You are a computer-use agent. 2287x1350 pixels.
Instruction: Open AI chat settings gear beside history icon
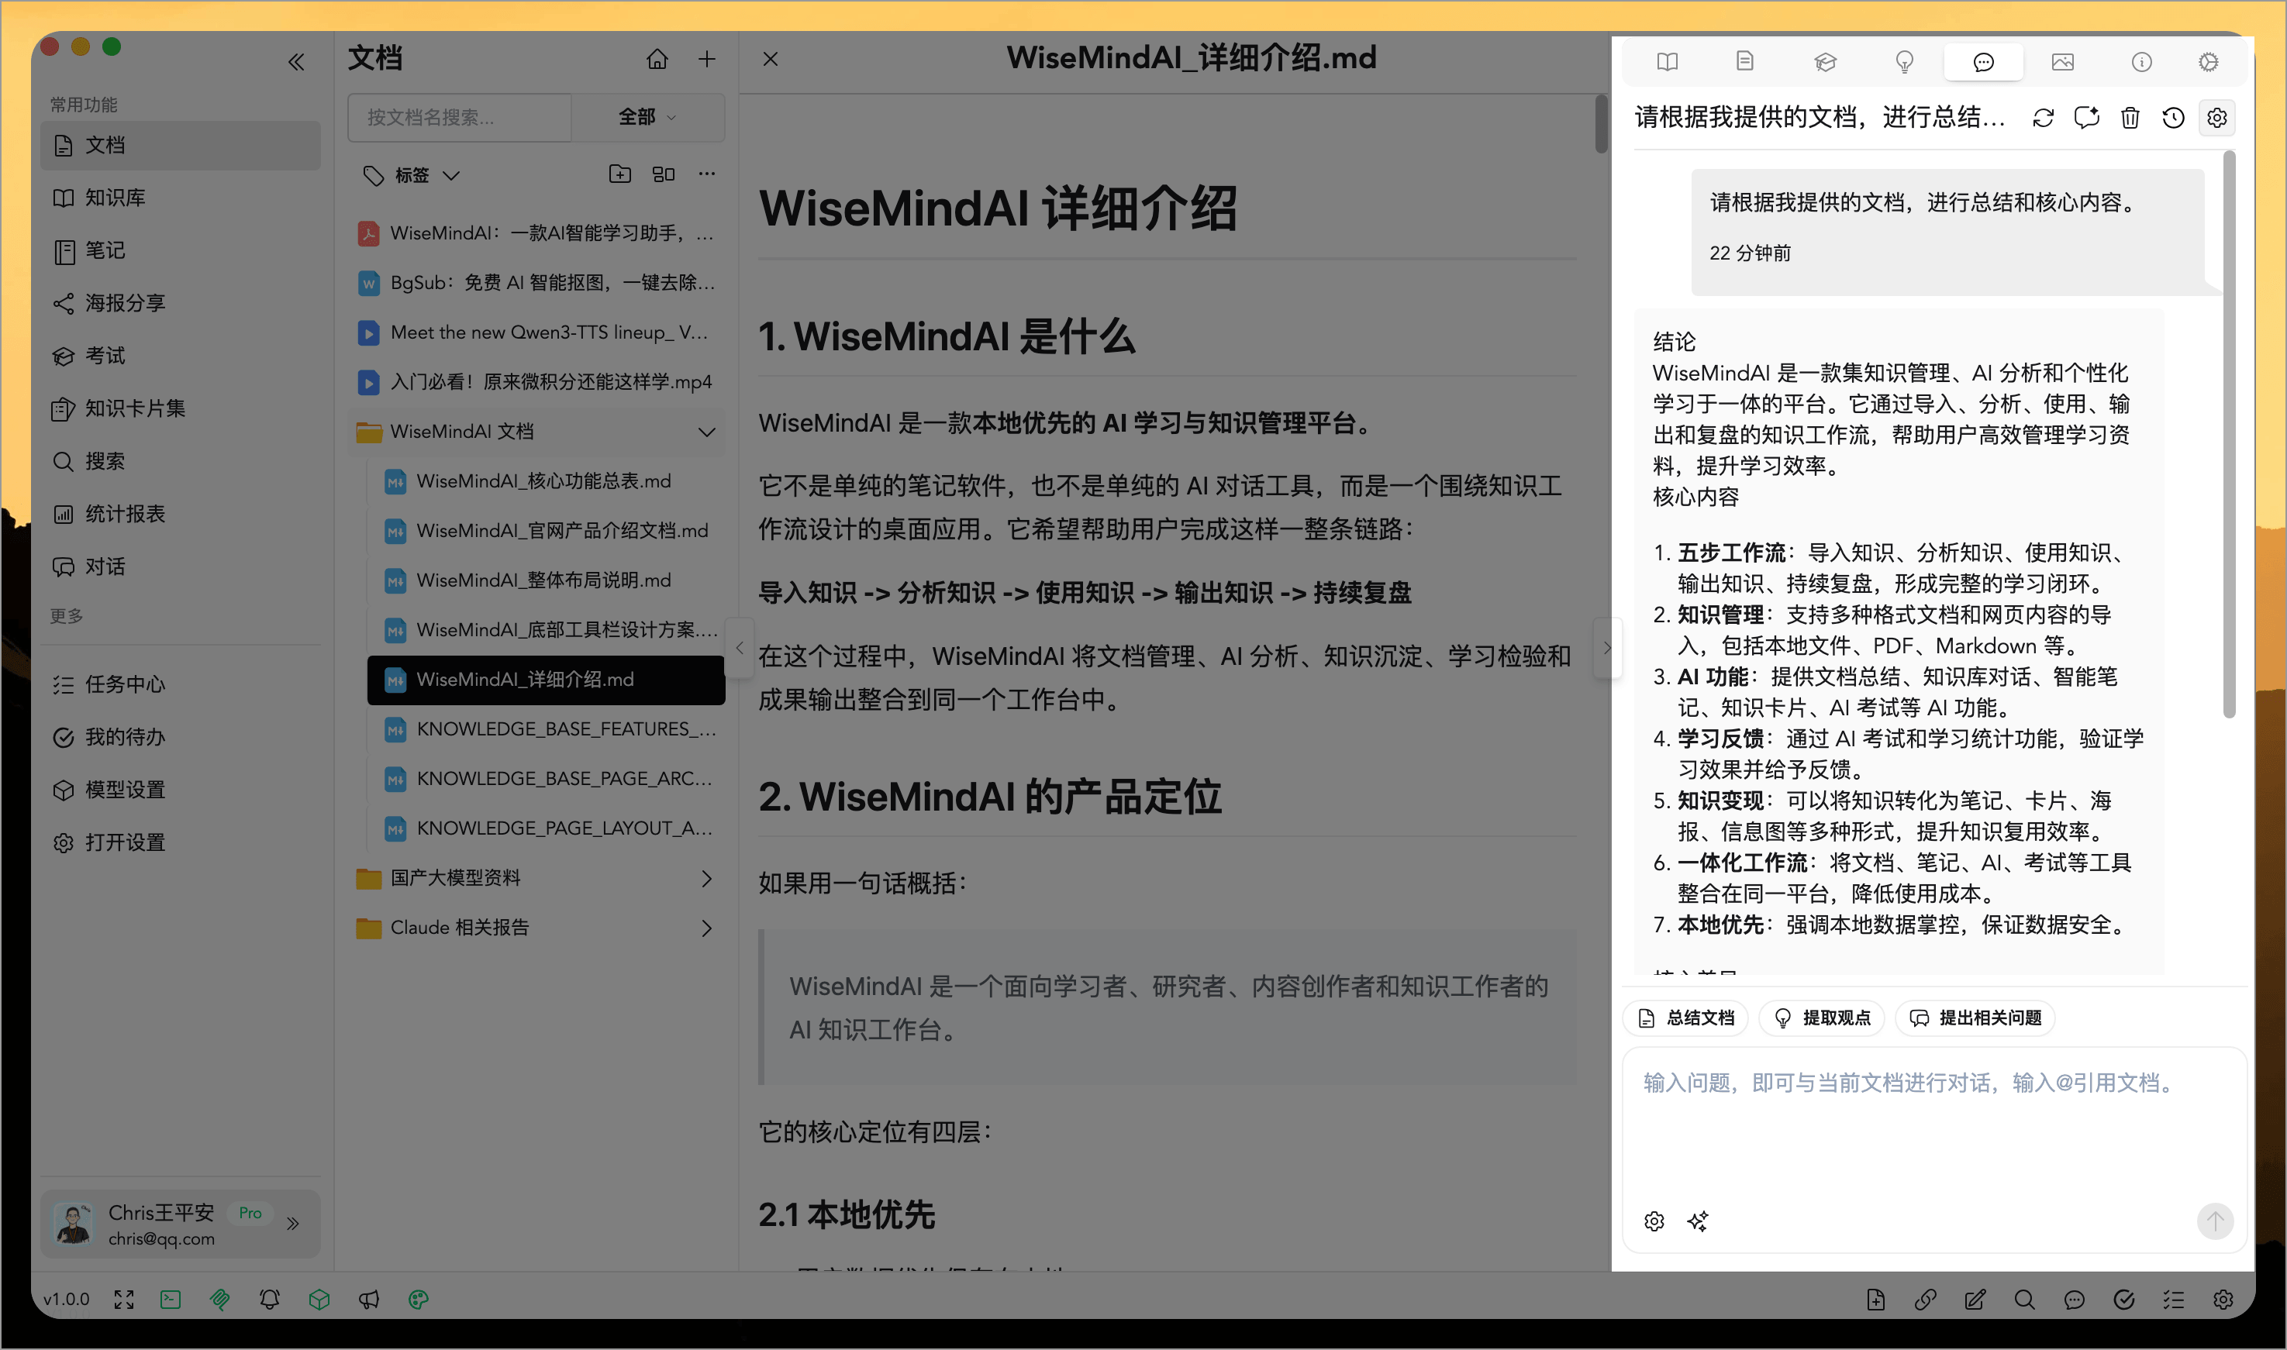[2216, 117]
